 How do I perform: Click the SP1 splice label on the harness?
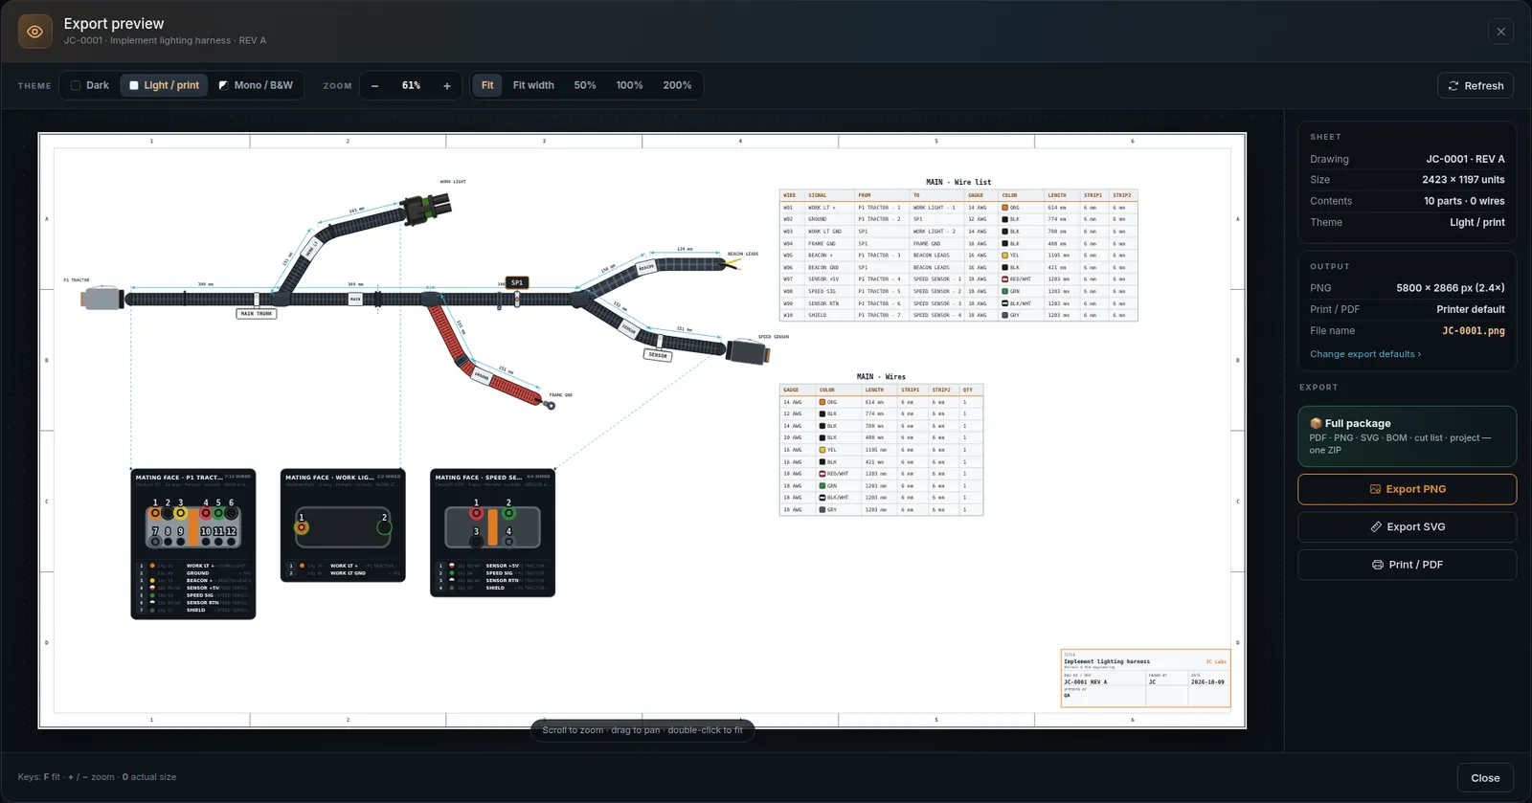pos(517,282)
